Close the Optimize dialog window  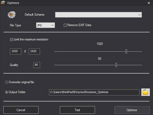pos(149,3)
